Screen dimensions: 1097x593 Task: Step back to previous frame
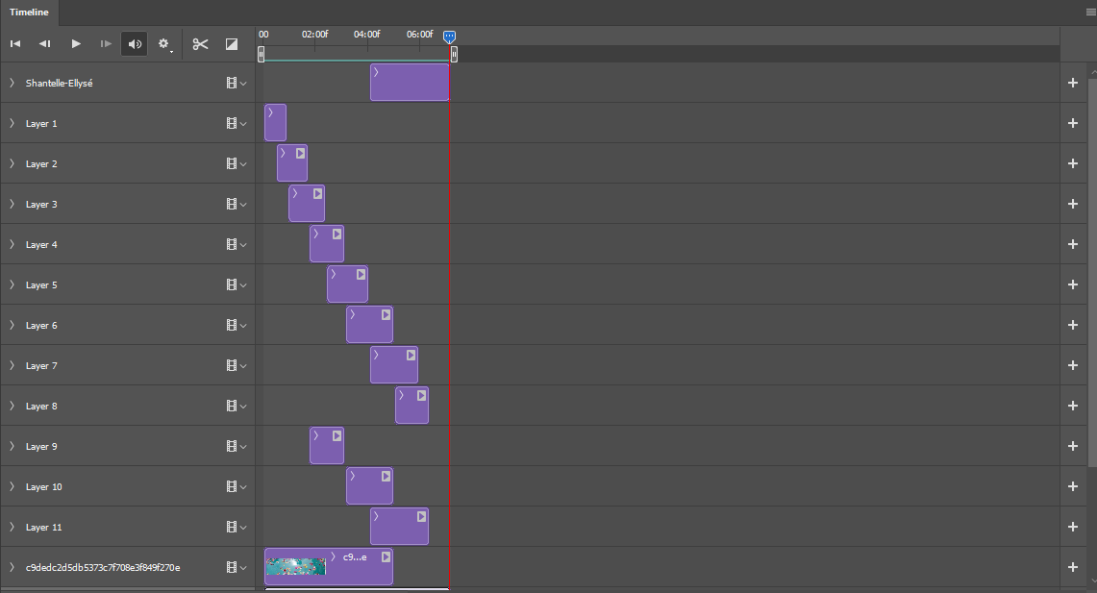pos(44,44)
